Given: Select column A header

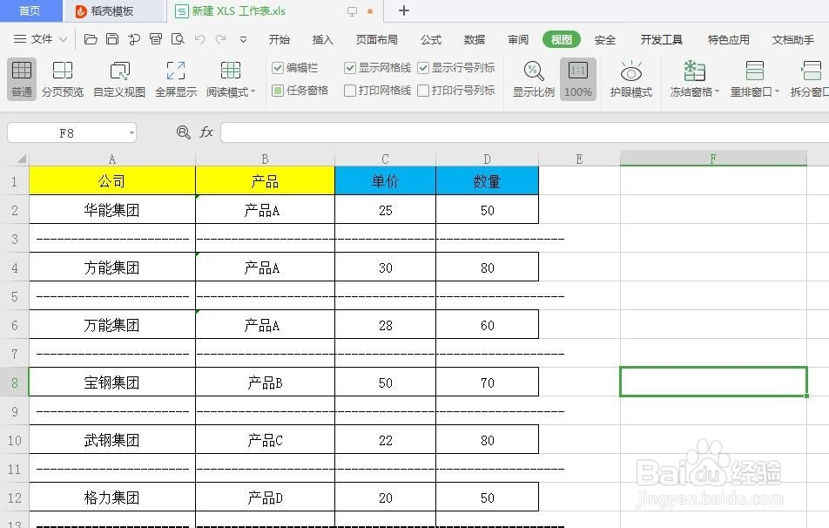Looking at the screenshot, I should tap(112, 159).
